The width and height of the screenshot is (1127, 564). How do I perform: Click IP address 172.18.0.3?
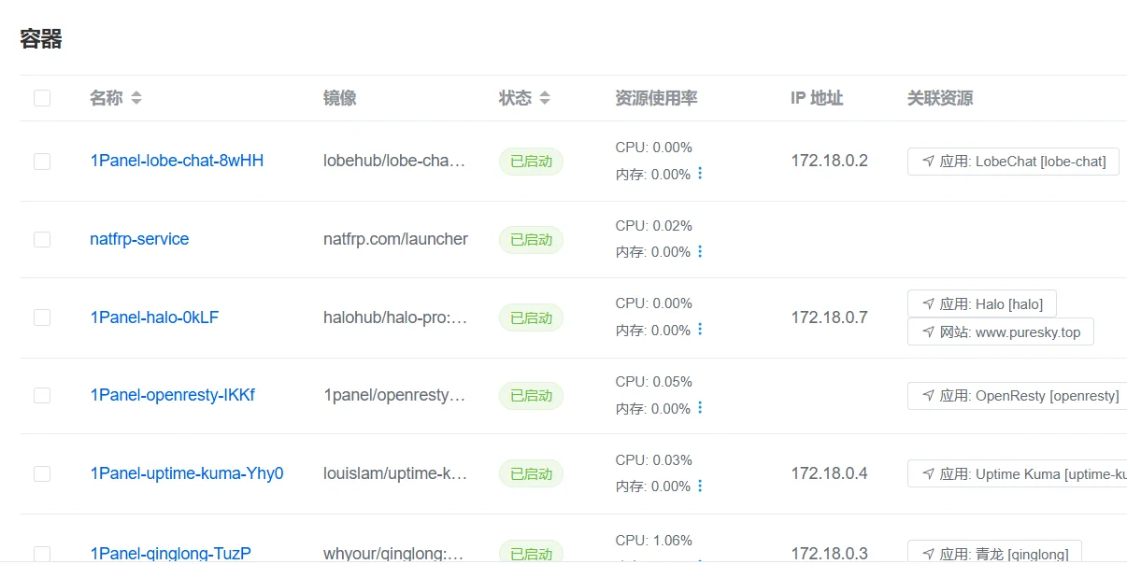[x=830, y=553]
